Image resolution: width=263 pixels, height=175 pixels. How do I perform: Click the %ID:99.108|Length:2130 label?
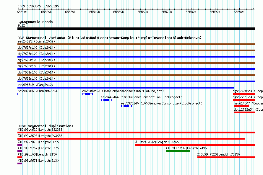[37, 154]
